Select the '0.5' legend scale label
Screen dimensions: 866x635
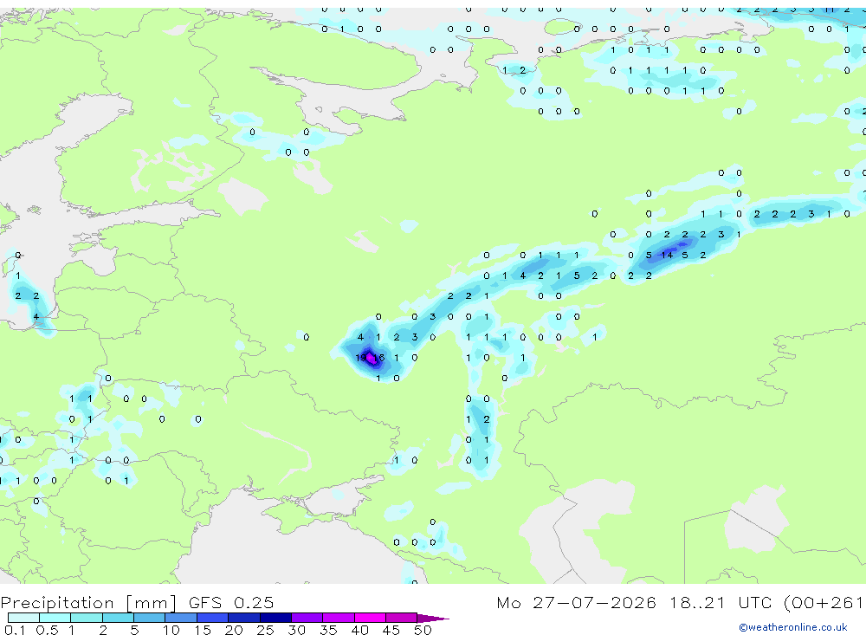[x=47, y=630]
